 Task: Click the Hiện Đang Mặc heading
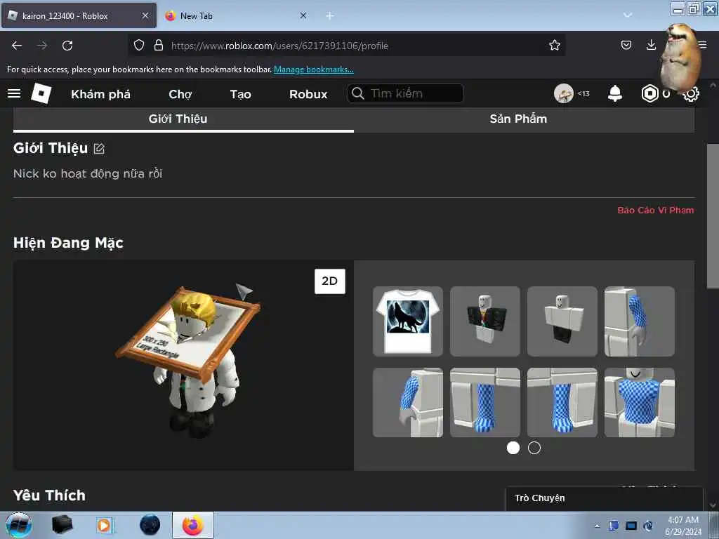click(68, 243)
